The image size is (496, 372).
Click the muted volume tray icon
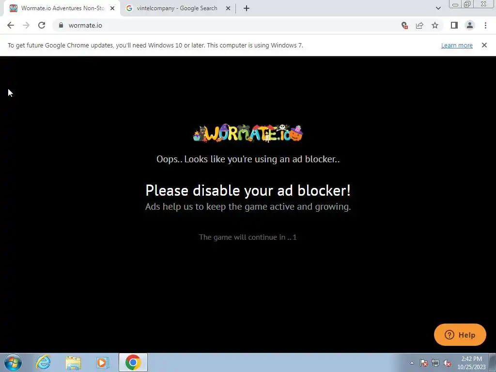coord(447,363)
